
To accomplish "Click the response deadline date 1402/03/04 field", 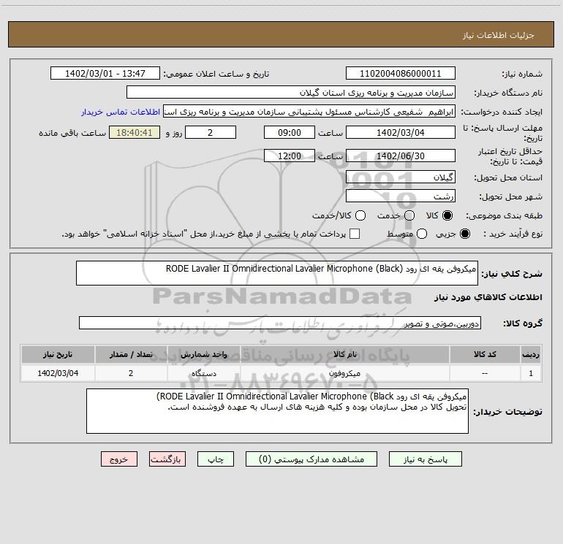I will pyautogui.click(x=401, y=132).
